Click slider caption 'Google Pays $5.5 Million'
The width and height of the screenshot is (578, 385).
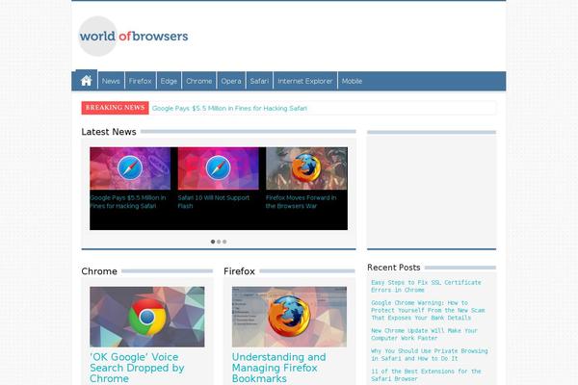[128, 202]
